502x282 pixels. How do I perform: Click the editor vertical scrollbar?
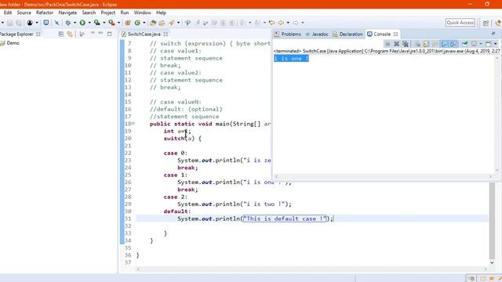point(492,221)
